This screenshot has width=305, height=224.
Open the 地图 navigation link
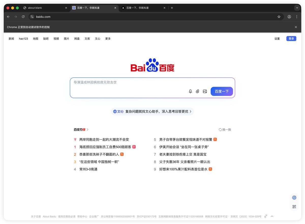[x=36, y=39]
